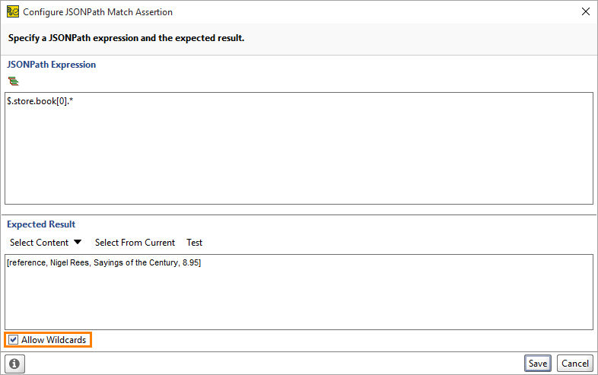Focus the JSONPath Expression text area

[x=299, y=148]
